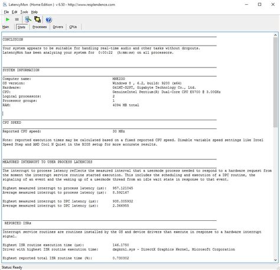
Task: Click the average interrupt to process latency value 8.592167
Action: pyautogui.click(x=121, y=192)
